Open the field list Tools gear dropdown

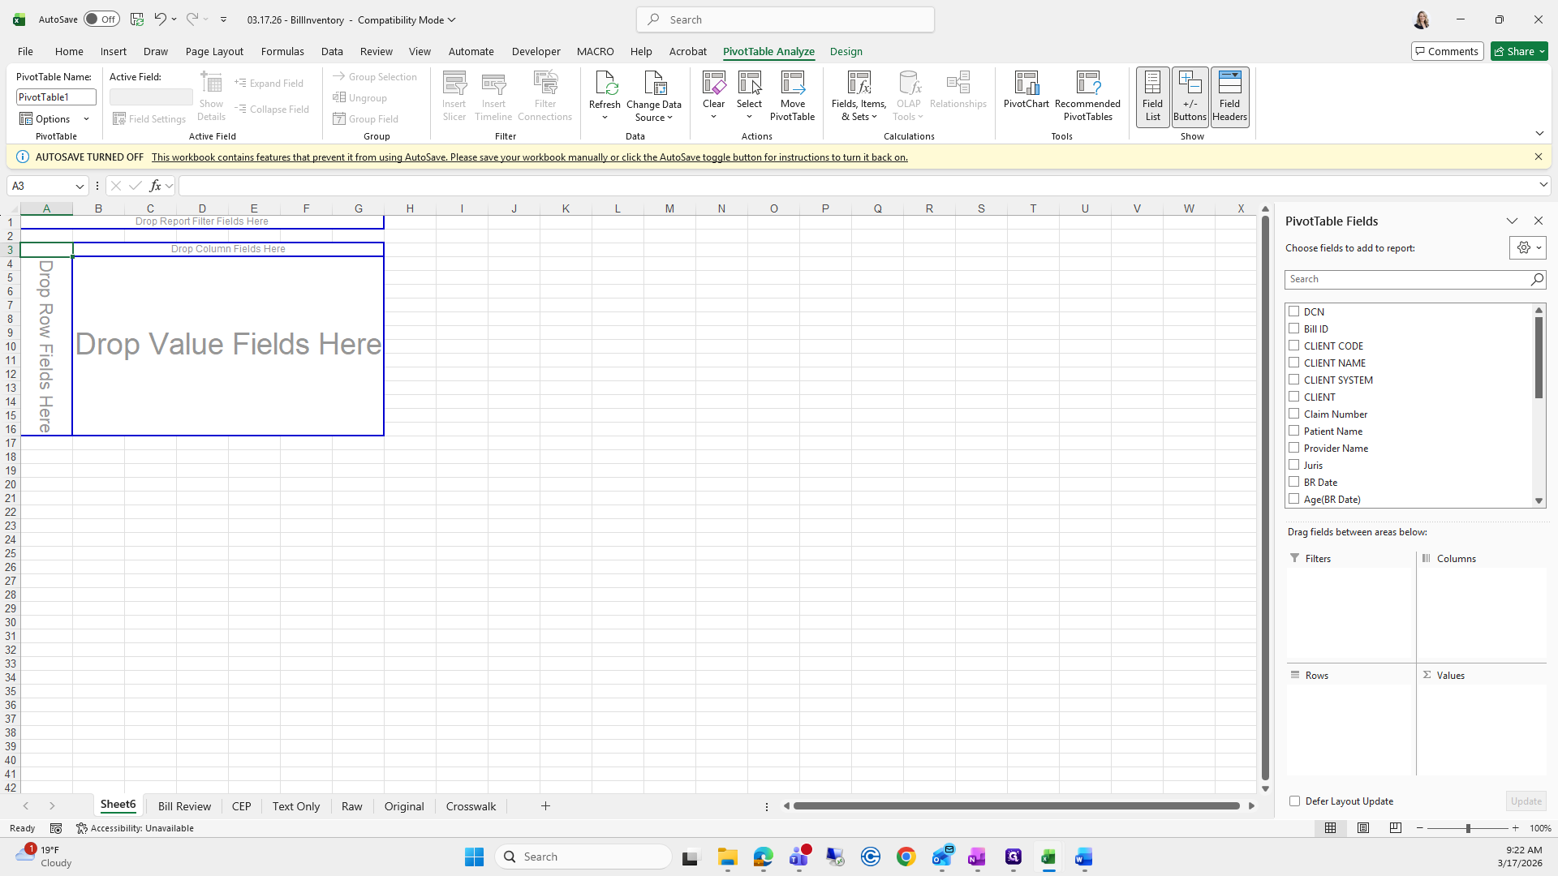tap(1528, 248)
